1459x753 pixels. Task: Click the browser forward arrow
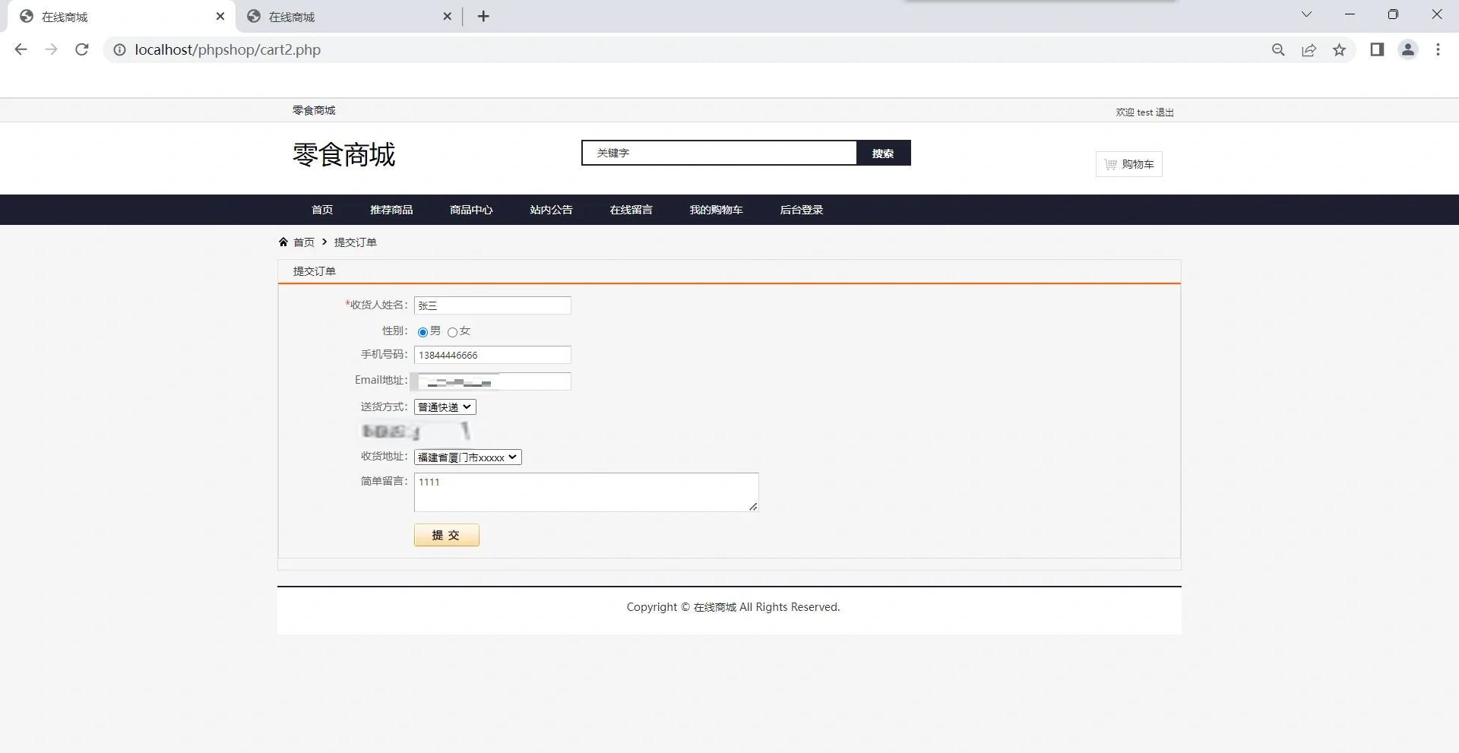(x=51, y=49)
